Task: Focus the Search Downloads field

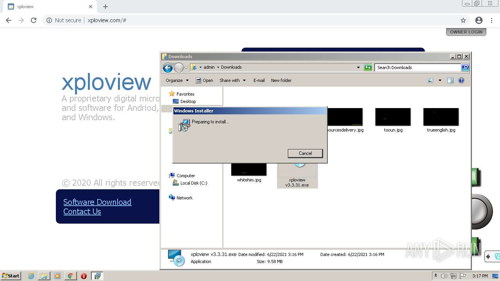Action: [418, 68]
